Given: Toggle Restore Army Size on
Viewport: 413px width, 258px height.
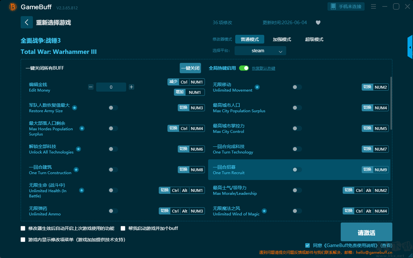Looking at the screenshot, I should 113,108.
